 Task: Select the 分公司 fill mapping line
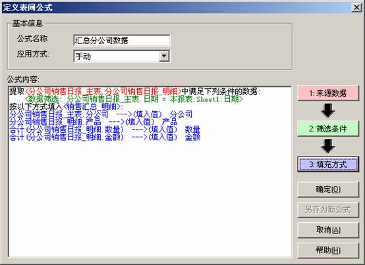[x=101, y=114]
